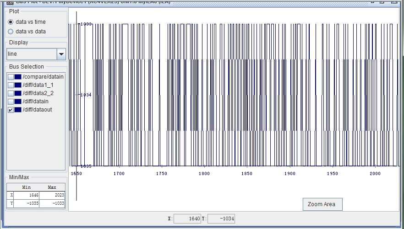Click the /diff/data1_1 color swatch
This screenshot has height=229, width=404.
[18, 85]
